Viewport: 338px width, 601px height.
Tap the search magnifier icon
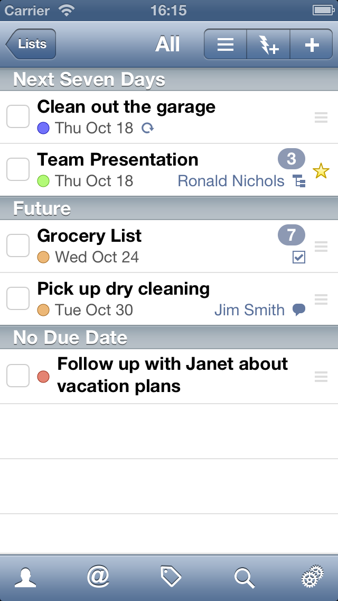pos(244,578)
